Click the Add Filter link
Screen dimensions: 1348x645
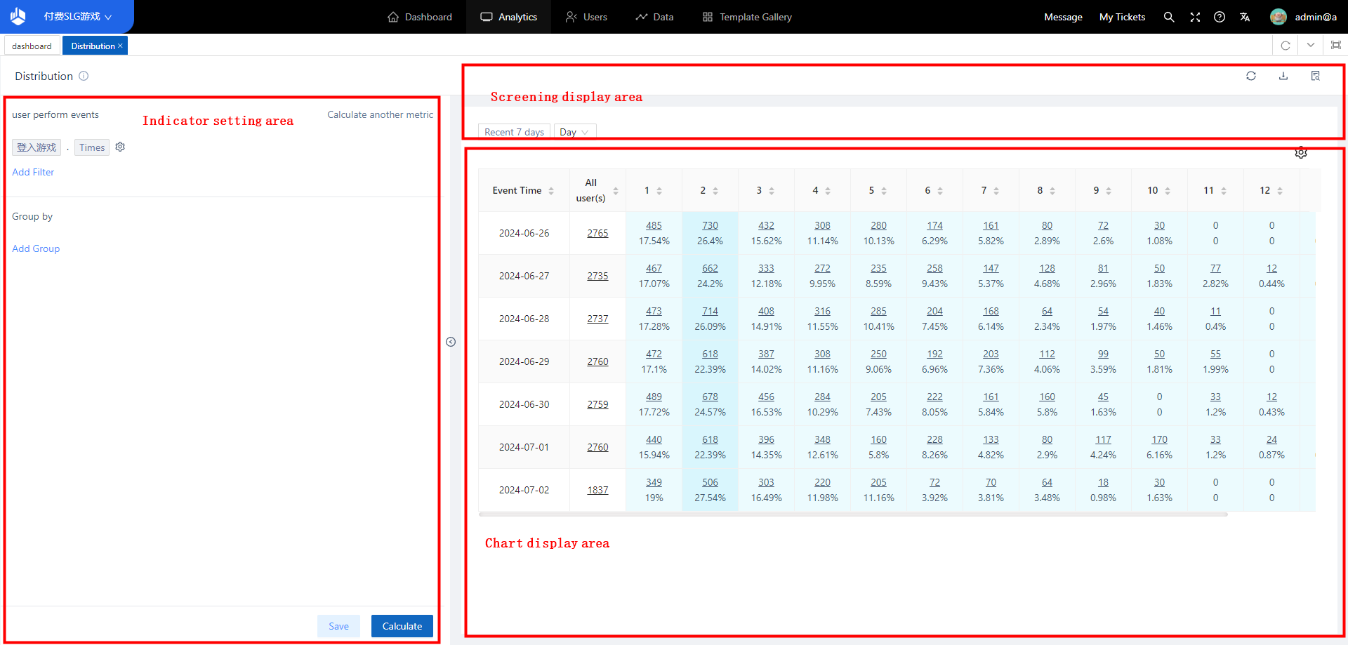pos(33,172)
